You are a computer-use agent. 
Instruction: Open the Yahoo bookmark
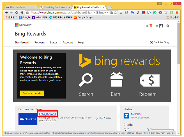(x=40, y=17)
